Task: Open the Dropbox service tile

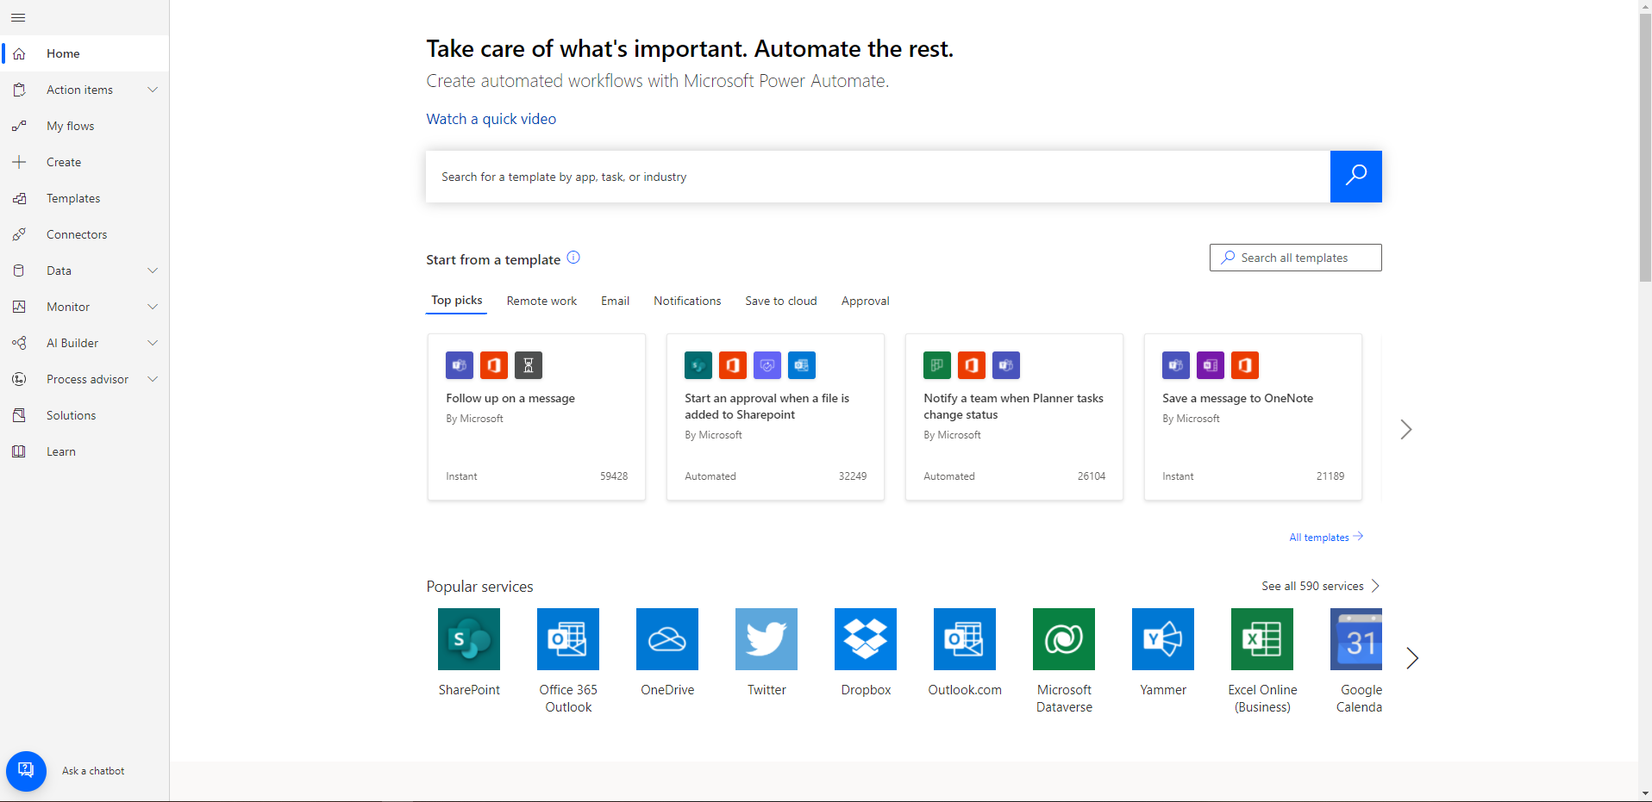Action: point(865,639)
